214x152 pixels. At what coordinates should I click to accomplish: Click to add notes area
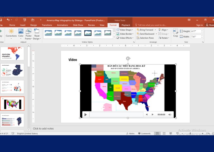pos(43,129)
